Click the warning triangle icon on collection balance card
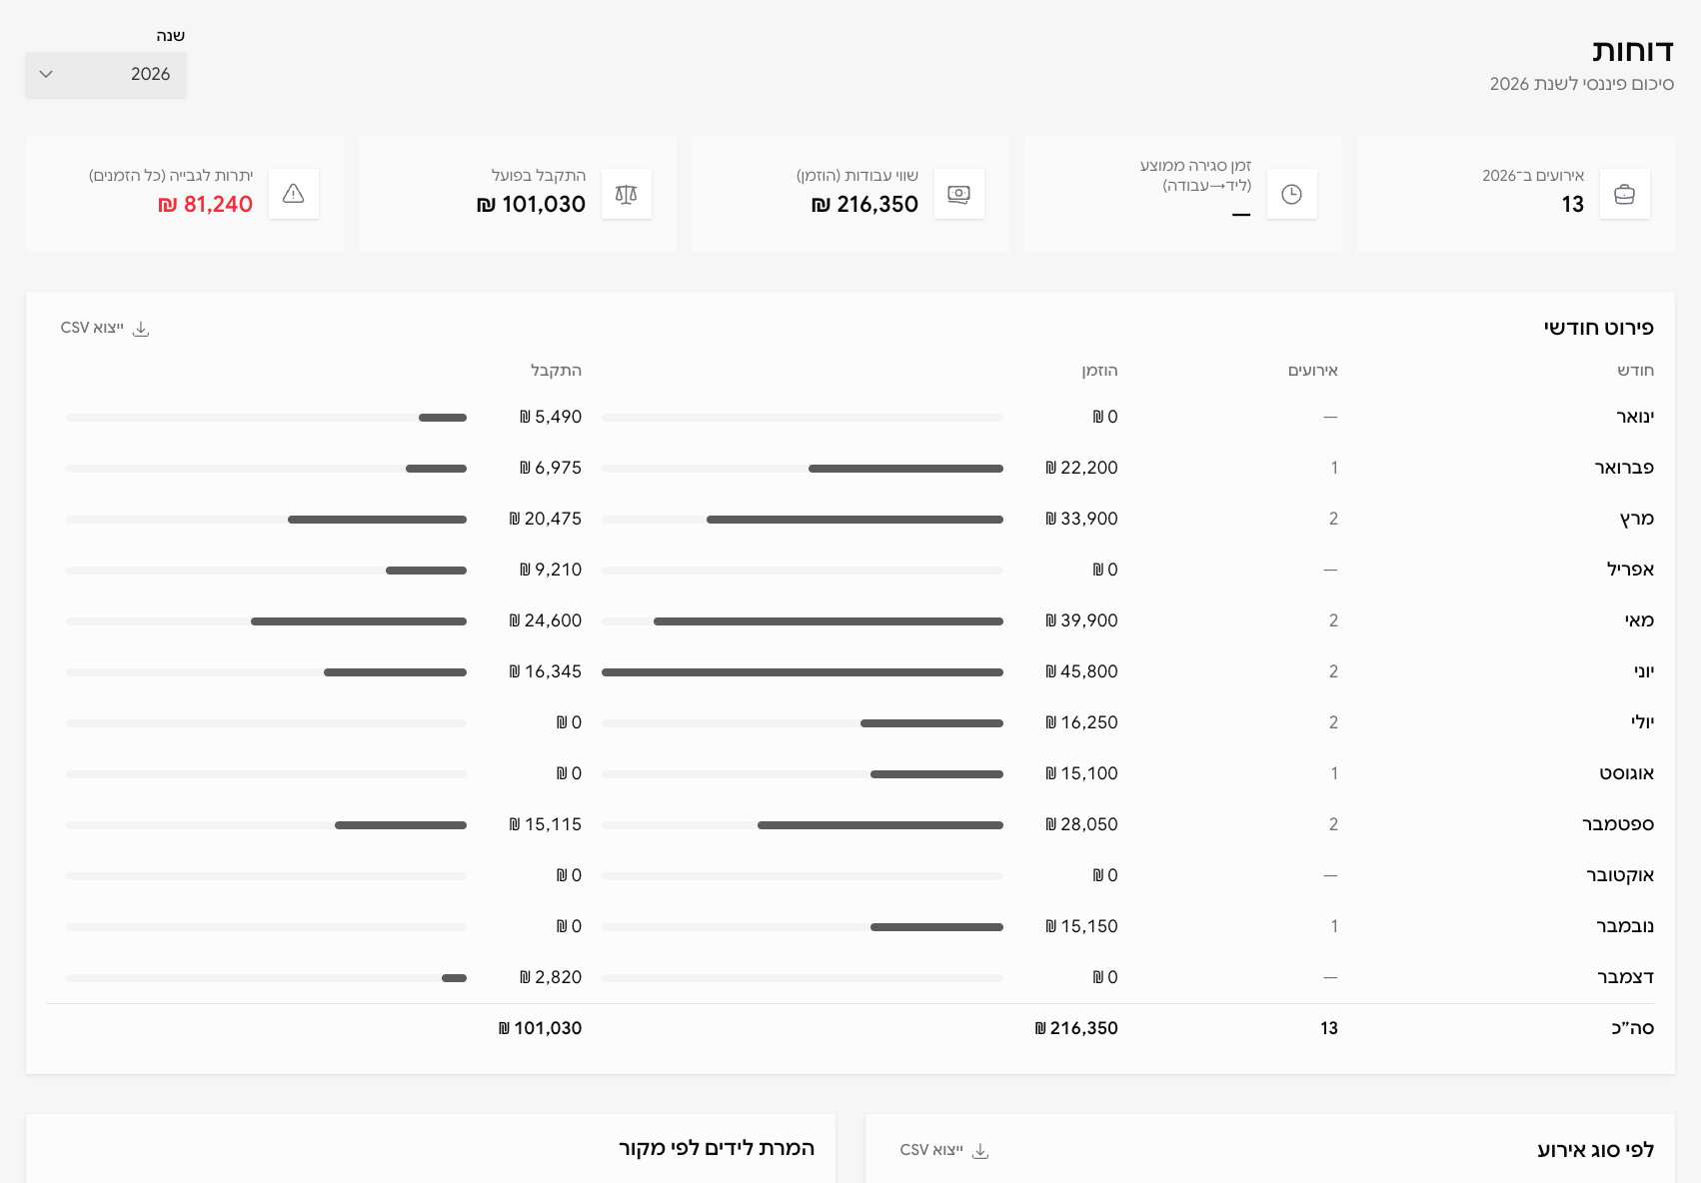 click(x=293, y=194)
